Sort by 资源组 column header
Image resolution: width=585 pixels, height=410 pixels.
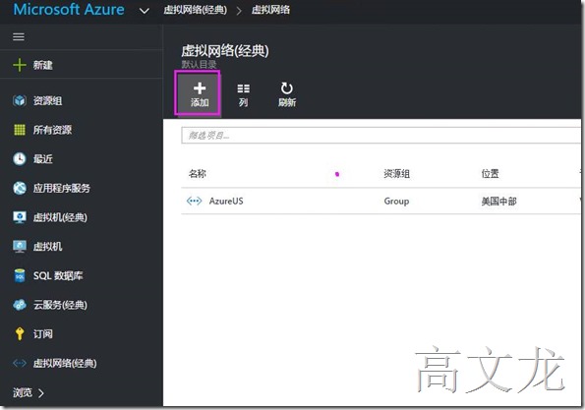pyautogui.click(x=396, y=173)
